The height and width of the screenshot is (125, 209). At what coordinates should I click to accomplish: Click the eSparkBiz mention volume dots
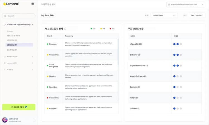pos(177,44)
